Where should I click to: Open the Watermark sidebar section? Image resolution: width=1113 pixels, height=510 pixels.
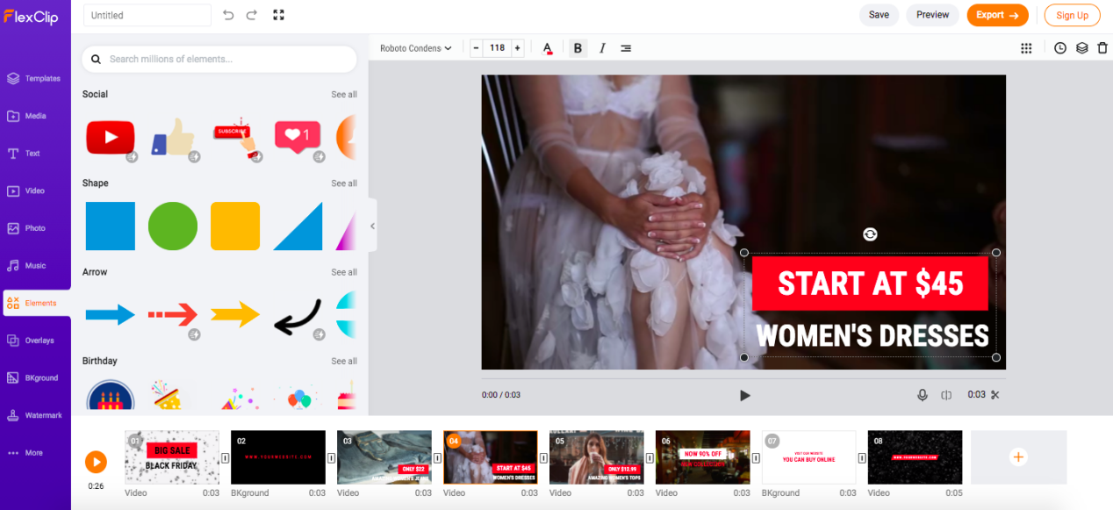click(x=35, y=415)
